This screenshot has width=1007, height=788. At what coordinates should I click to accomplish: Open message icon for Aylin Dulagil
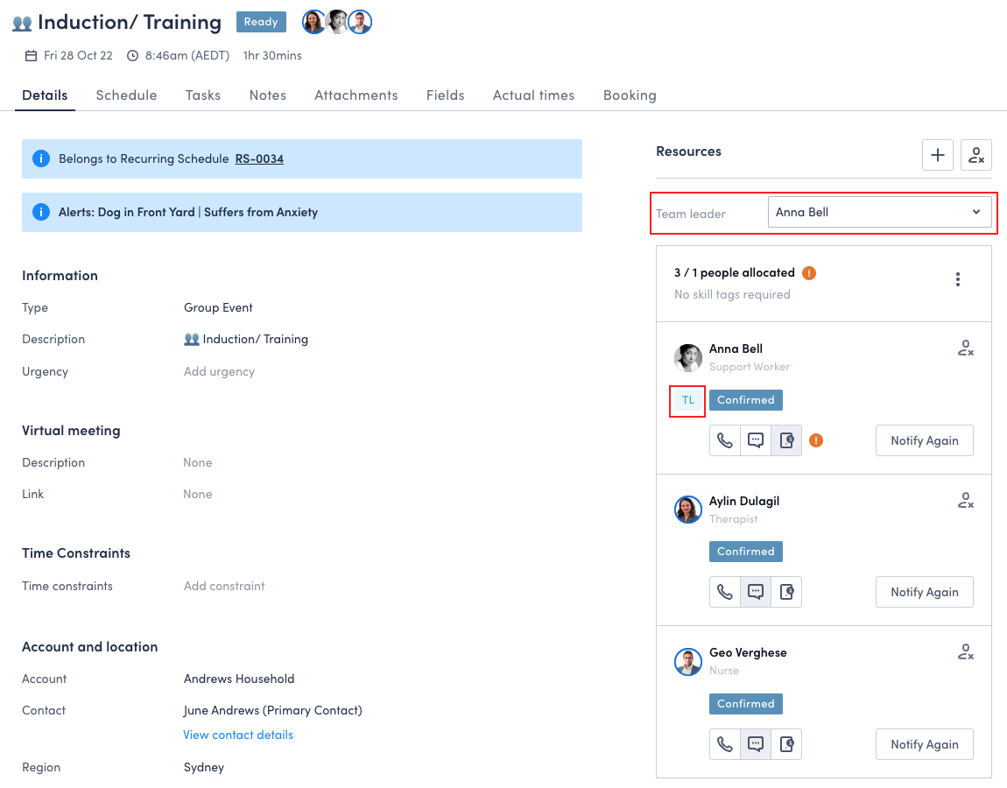tap(755, 592)
